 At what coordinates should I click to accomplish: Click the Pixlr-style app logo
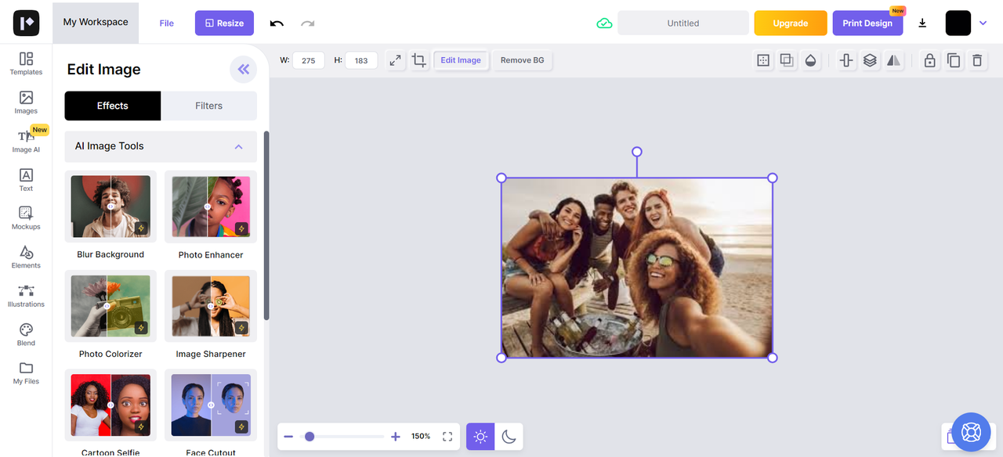pos(26,23)
